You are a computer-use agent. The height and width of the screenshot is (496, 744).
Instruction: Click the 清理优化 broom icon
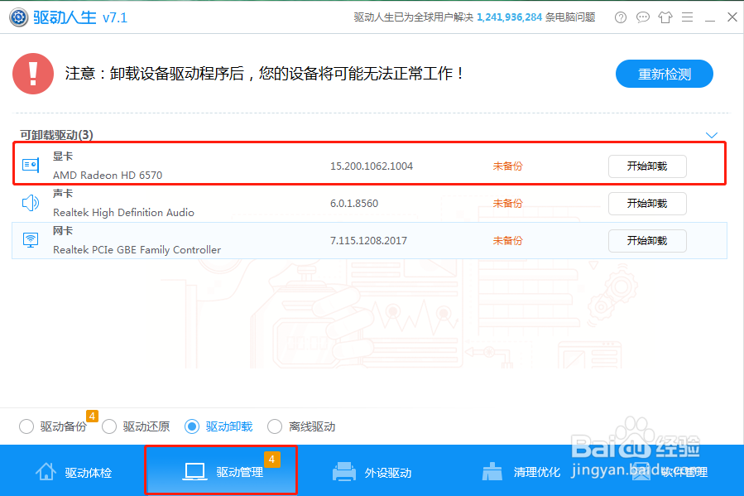click(492, 471)
